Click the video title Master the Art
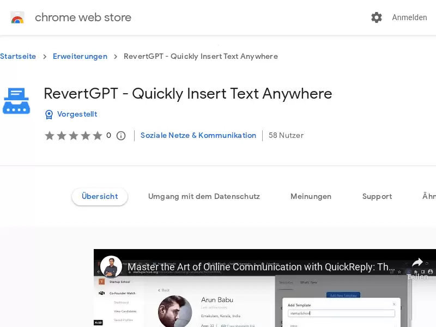The height and width of the screenshot is (327, 436). 261,267
